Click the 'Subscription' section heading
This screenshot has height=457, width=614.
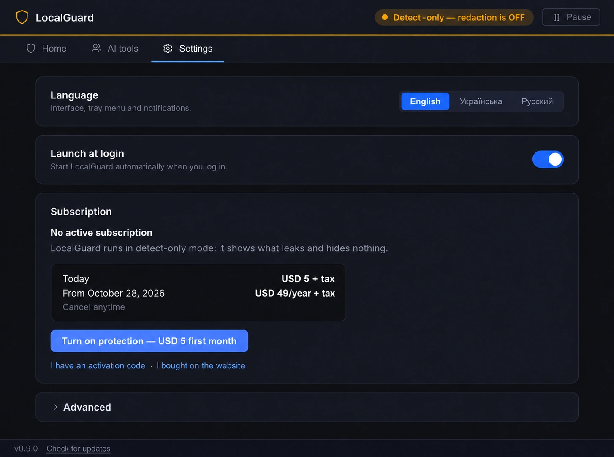(x=81, y=212)
